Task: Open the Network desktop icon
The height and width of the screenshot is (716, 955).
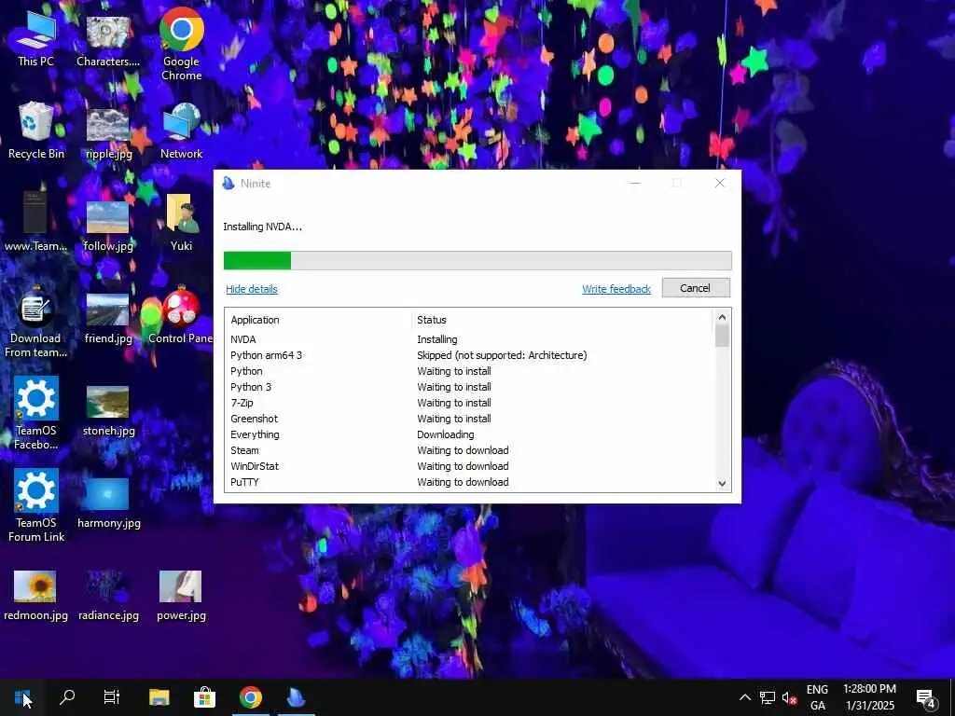Action: click(181, 131)
